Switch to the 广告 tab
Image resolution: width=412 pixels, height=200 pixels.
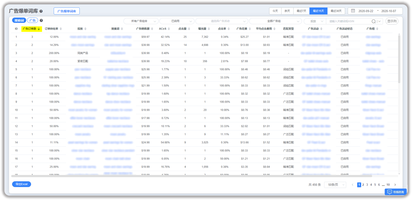click(x=32, y=20)
